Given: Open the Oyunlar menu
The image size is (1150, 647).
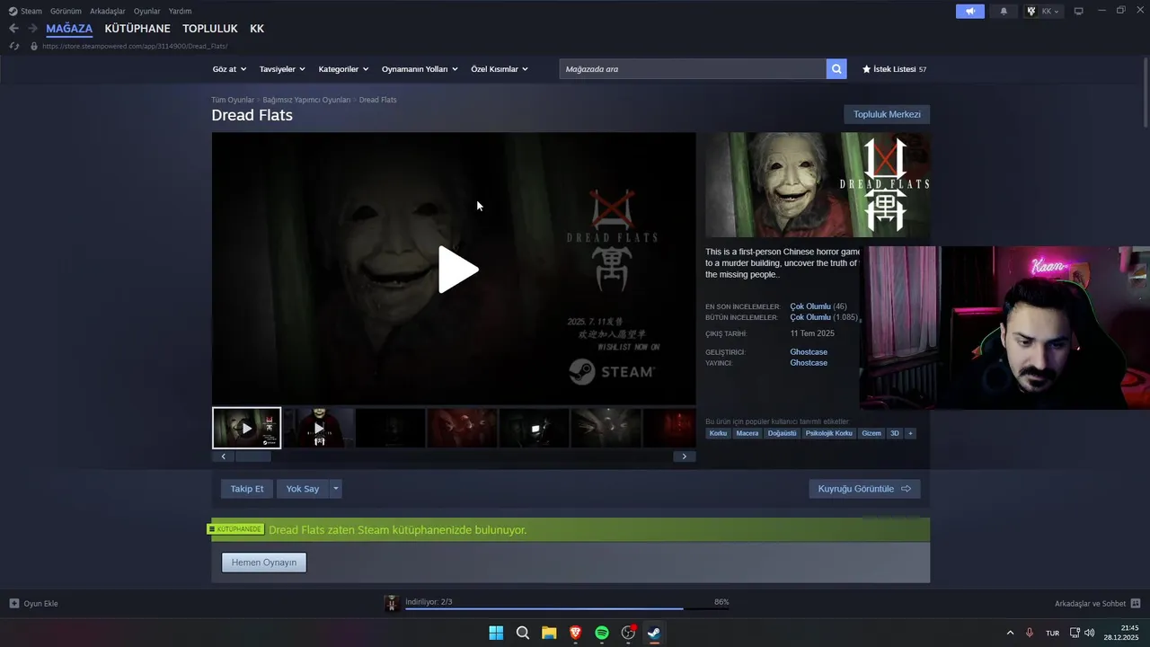Looking at the screenshot, I should pyautogui.click(x=147, y=11).
